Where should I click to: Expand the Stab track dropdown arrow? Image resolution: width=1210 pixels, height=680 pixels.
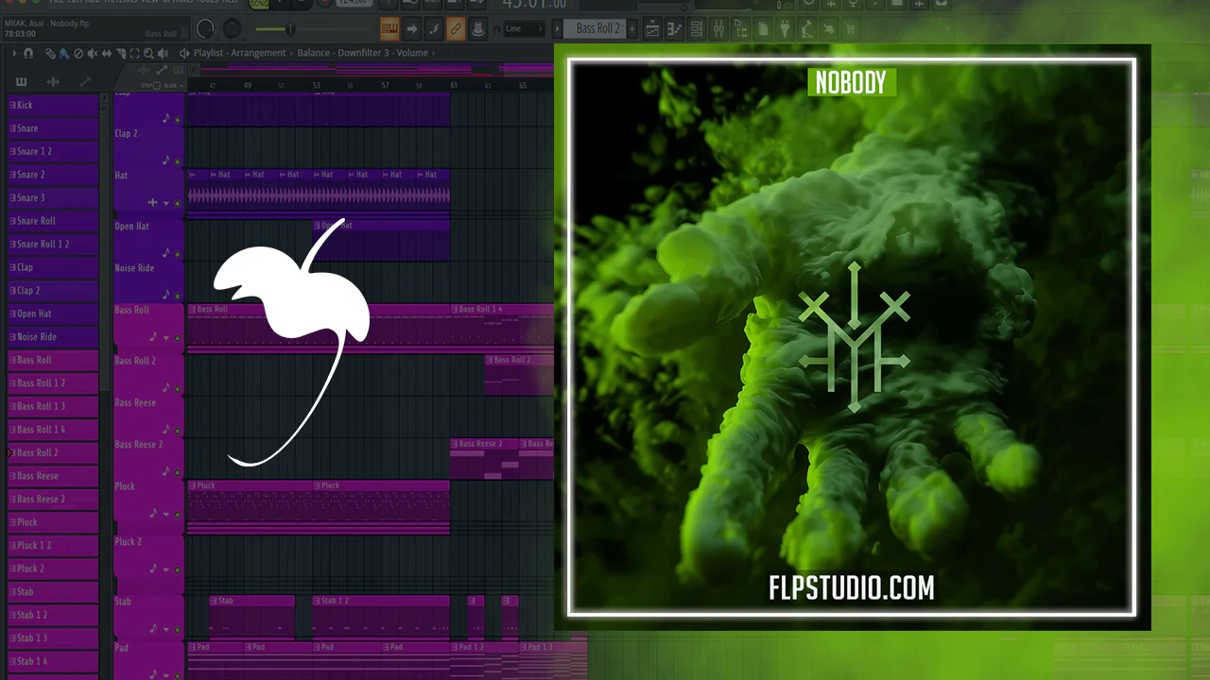[166, 629]
